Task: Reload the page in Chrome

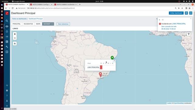Action: (x=12, y=8)
